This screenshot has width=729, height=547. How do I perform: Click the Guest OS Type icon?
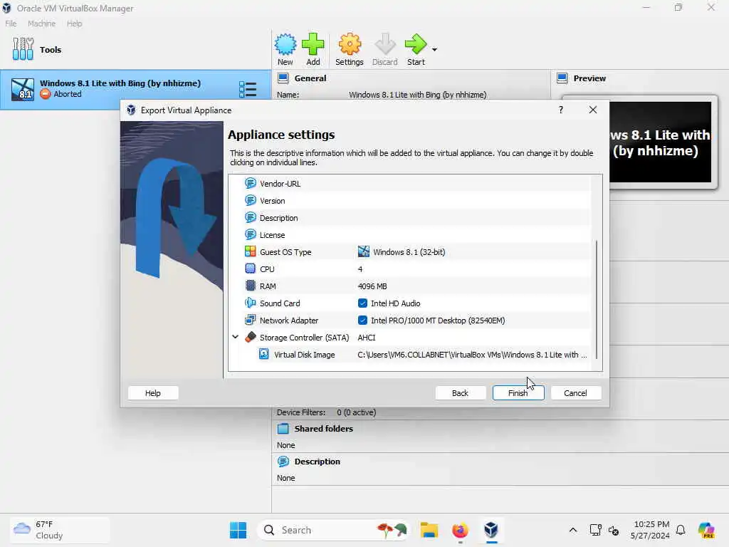[x=250, y=251]
